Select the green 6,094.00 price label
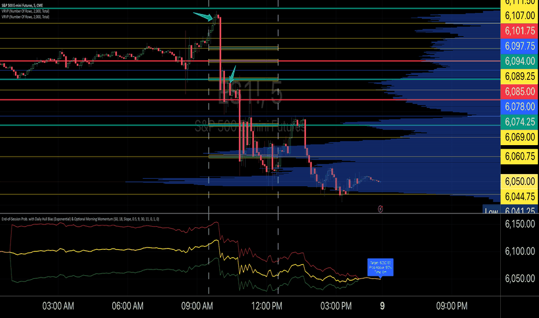 (520, 61)
